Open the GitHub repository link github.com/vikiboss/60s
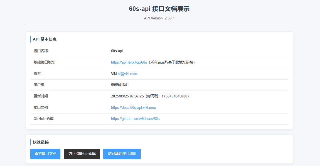 pos(135,119)
